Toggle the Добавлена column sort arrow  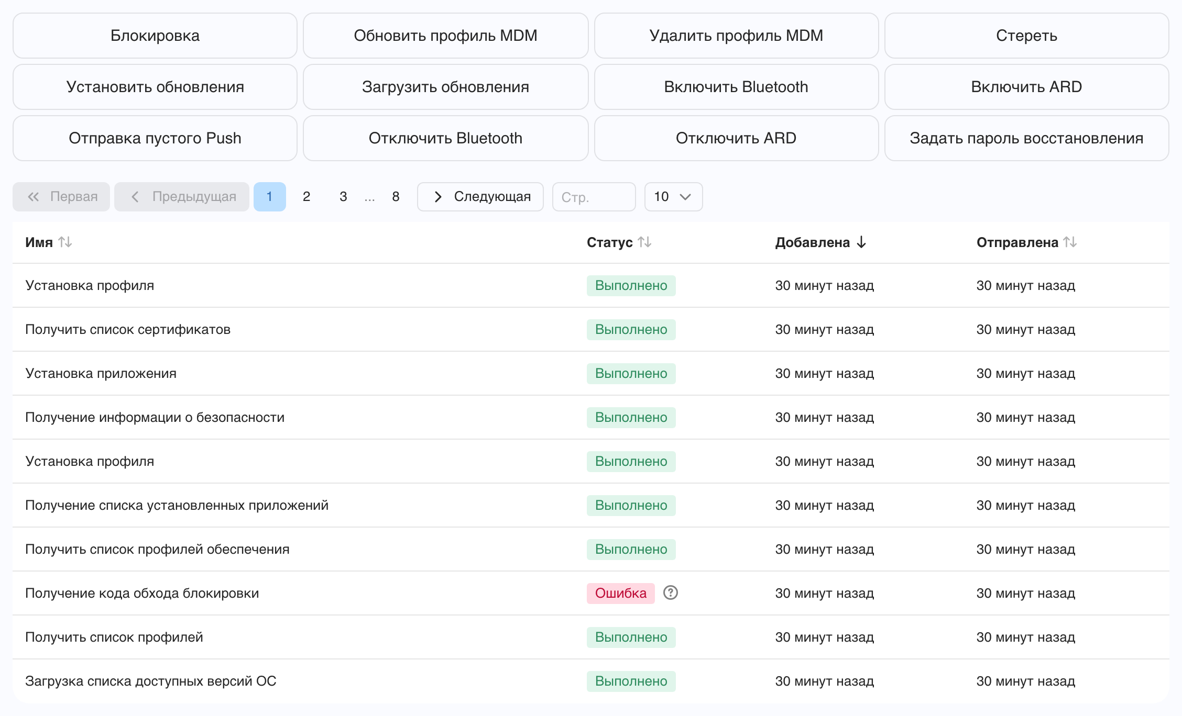coord(861,242)
